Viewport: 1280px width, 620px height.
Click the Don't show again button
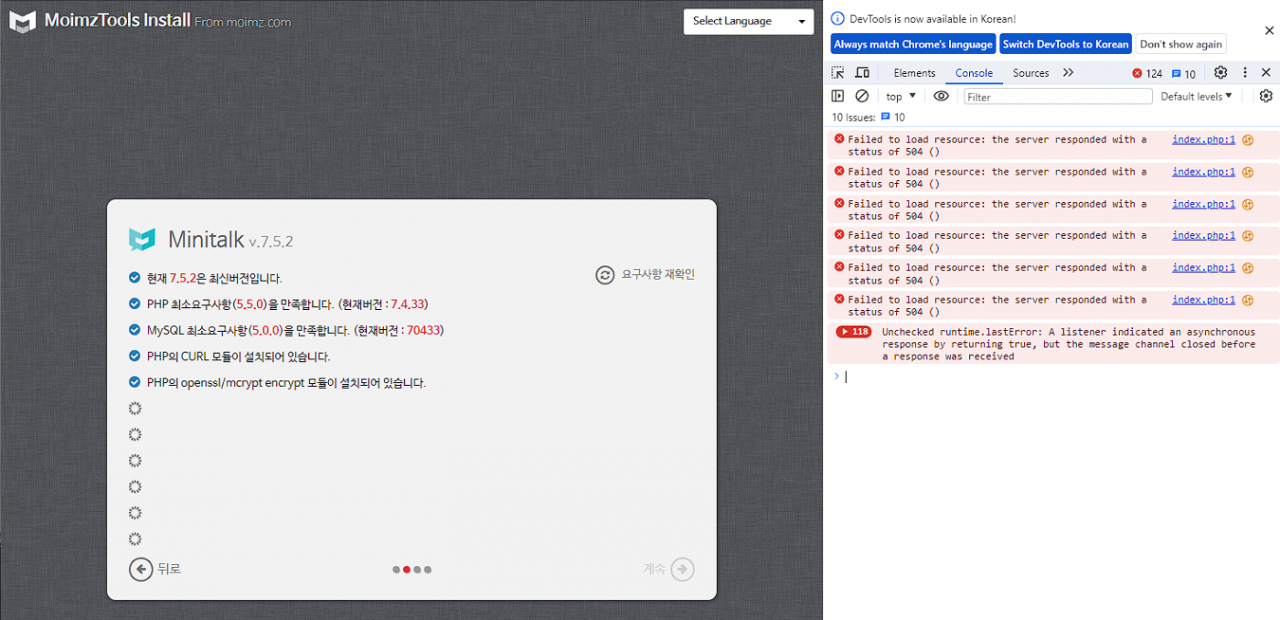[x=1181, y=44]
